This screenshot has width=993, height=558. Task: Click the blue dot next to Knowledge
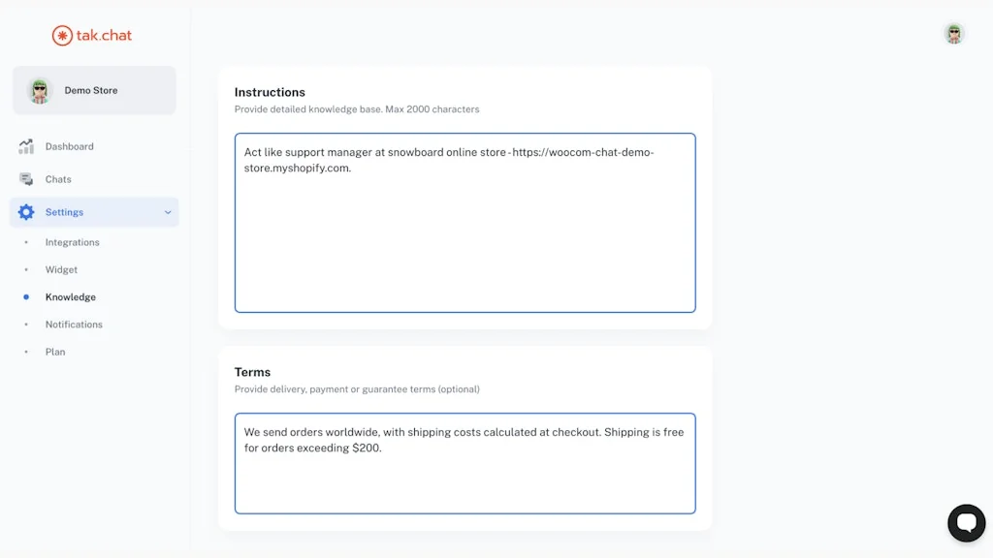tap(27, 296)
